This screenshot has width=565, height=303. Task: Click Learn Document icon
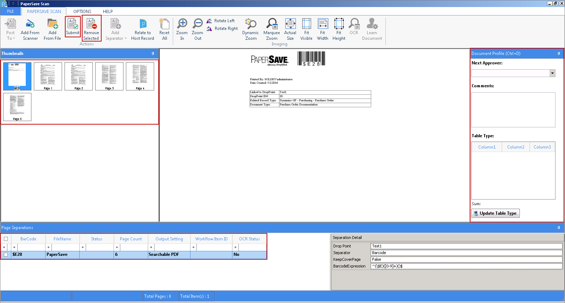point(372,30)
